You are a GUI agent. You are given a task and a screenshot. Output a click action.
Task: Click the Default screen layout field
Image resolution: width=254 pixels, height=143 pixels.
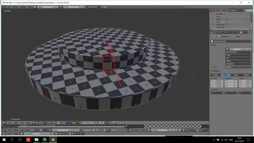point(45,7)
